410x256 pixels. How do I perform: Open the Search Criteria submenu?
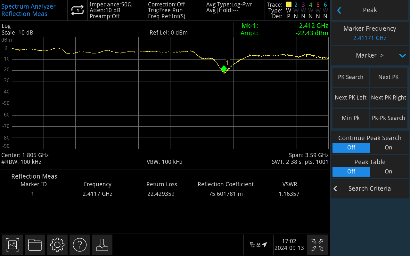tap(370, 189)
